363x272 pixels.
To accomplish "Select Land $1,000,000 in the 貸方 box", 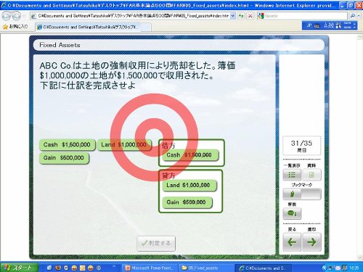I will (189, 186).
